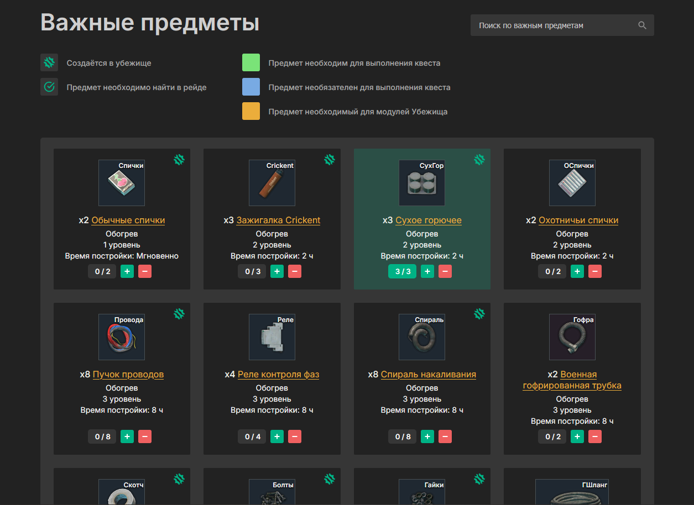Open the 'Спираль накаливания' item link
This screenshot has height=505, width=694.
tap(429, 374)
